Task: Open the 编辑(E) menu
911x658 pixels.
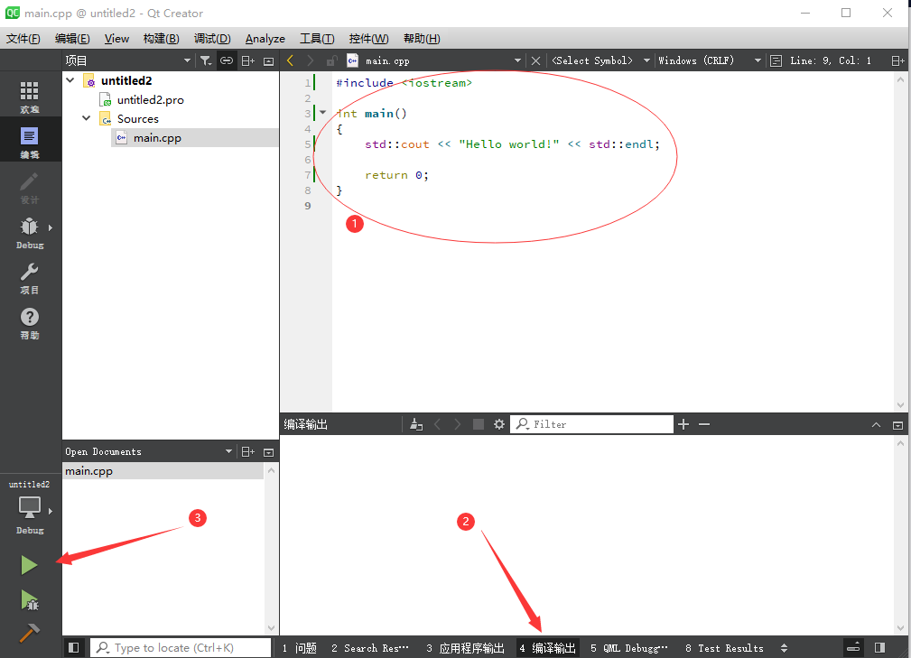Action: click(72, 38)
